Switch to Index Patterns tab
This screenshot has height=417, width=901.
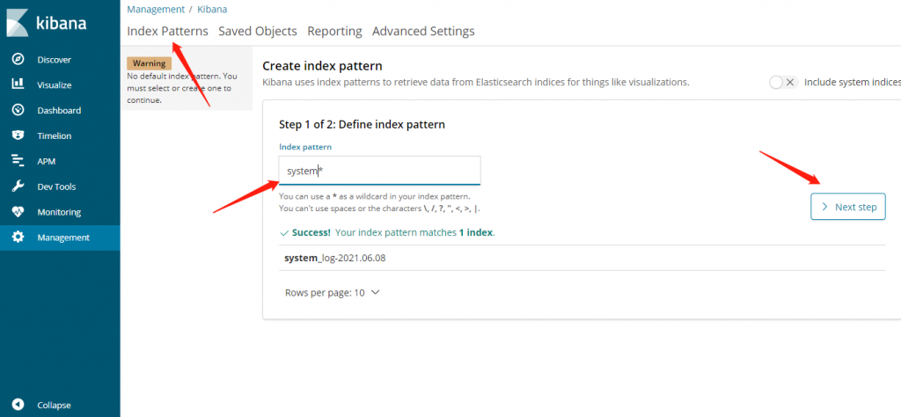pyautogui.click(x=167, y=31)
